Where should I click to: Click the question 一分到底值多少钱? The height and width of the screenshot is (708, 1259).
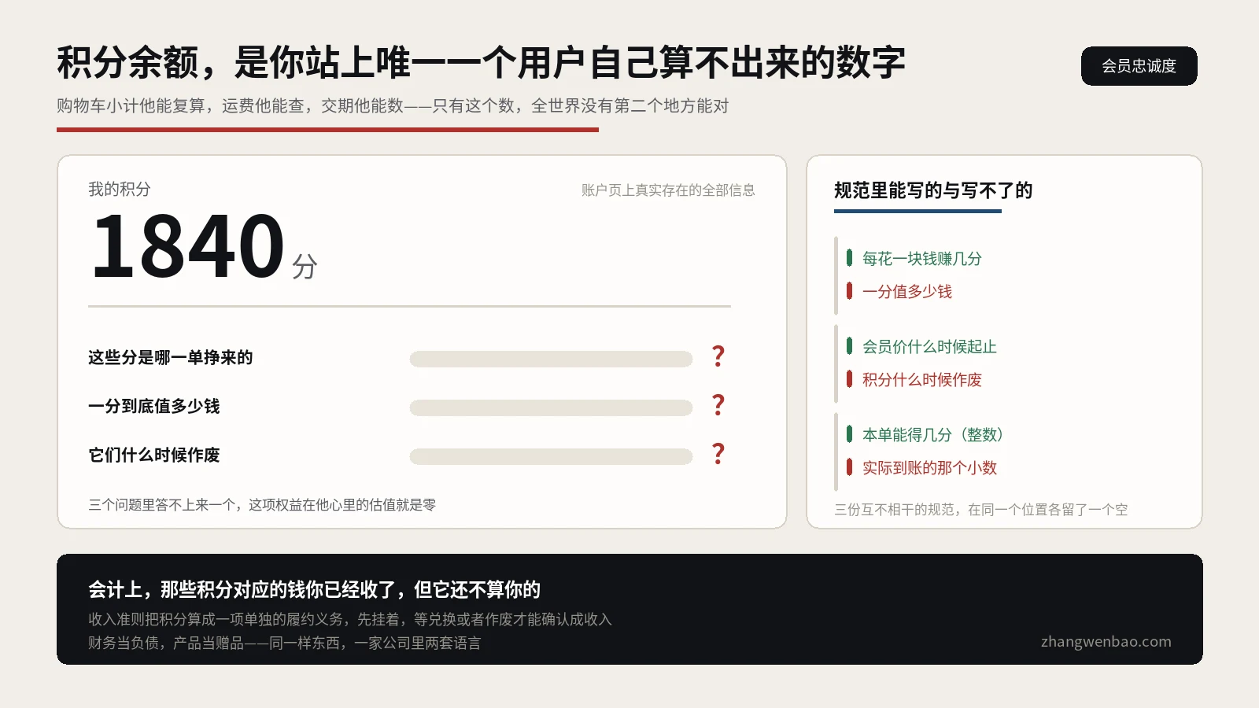pyautogui.click(x=153, y=406)
